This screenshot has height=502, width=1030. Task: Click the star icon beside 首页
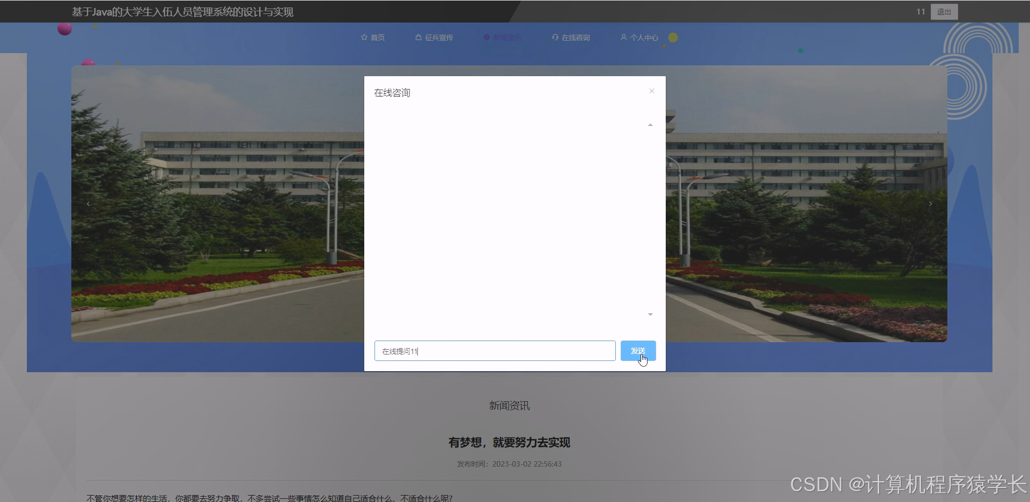click(x=365, y=37)
